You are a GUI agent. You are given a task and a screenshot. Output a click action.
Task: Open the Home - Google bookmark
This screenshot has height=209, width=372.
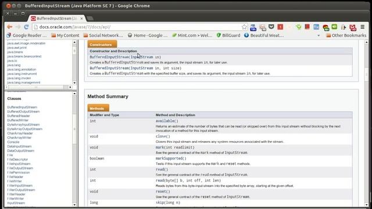(x=148, y=35)
